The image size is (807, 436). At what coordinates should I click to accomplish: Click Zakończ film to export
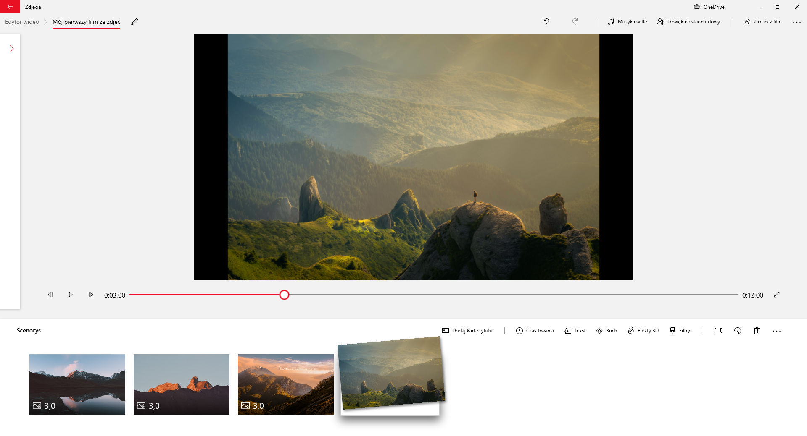[762, 22]
